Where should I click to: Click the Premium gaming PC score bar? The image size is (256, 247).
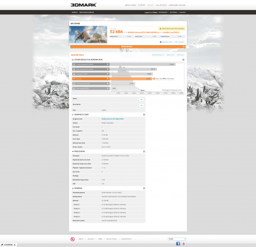coord(142,64)
